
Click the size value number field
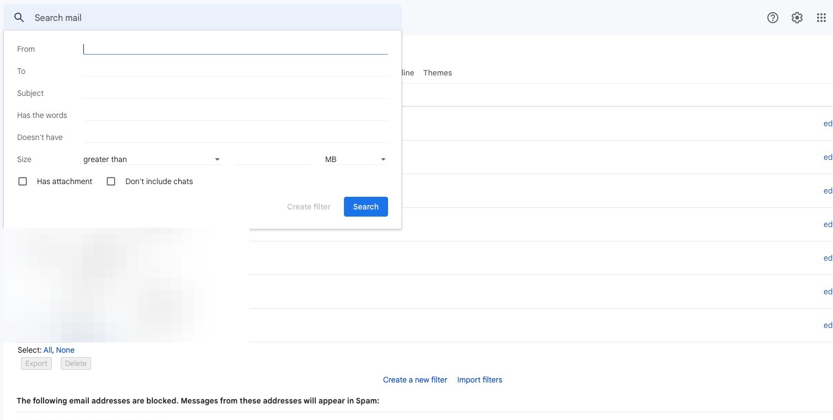pos(273,159)
